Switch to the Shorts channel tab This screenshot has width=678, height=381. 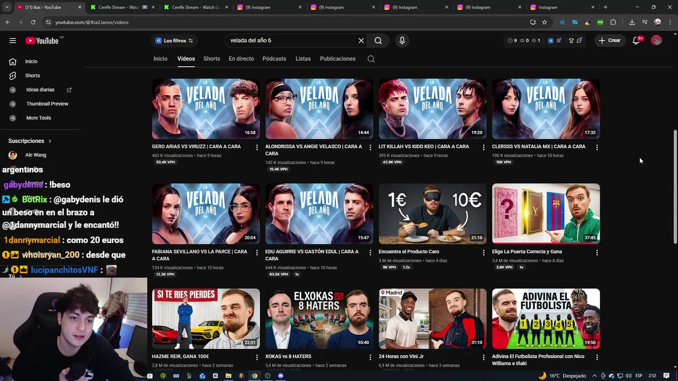coord(211,59)
